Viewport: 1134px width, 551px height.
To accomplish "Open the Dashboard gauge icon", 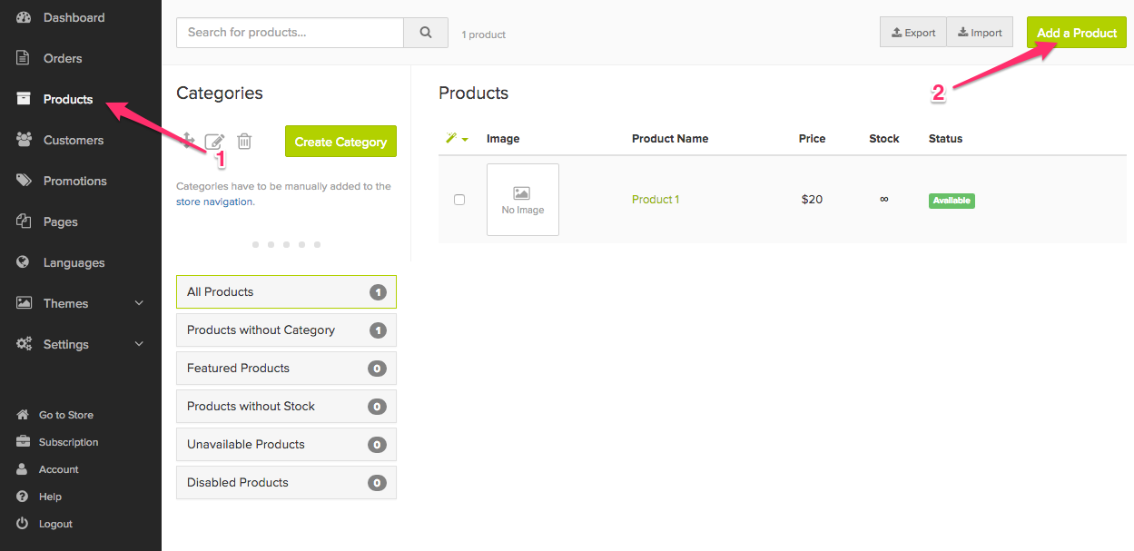I will tap(25, 16).
